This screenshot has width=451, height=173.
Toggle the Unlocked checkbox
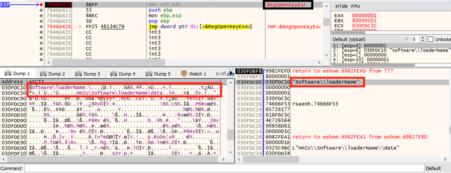click(x=431, y=39)
